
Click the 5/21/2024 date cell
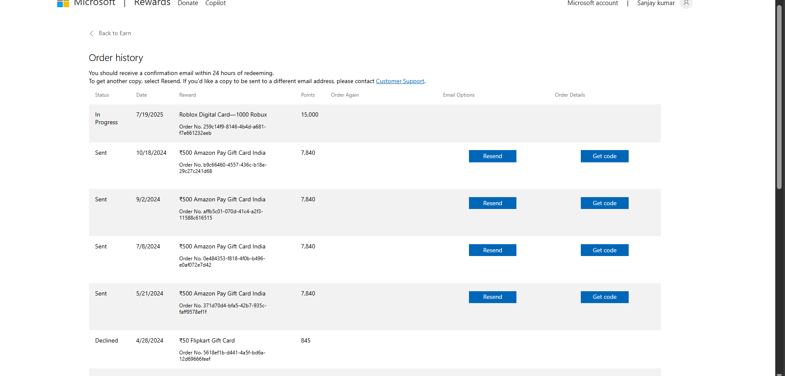click(150, 293)
